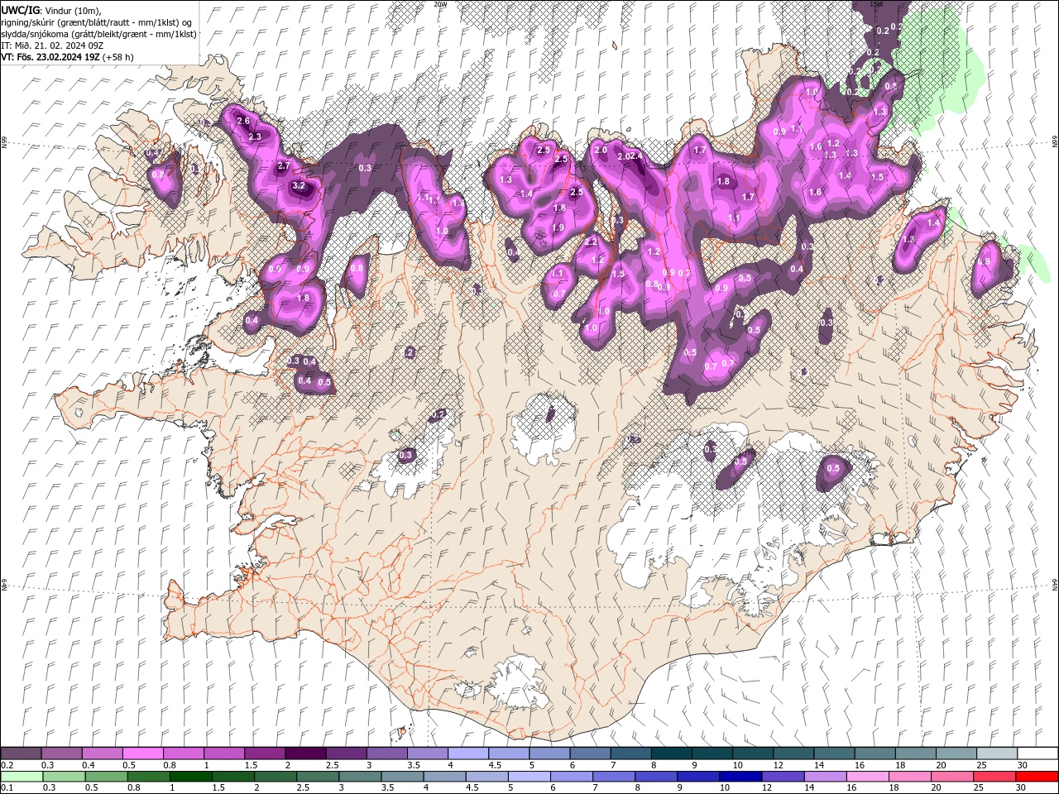
Task: Click the white swatch above the upper 30 label
Action: pyautogui.click(x=1037, y=753)
